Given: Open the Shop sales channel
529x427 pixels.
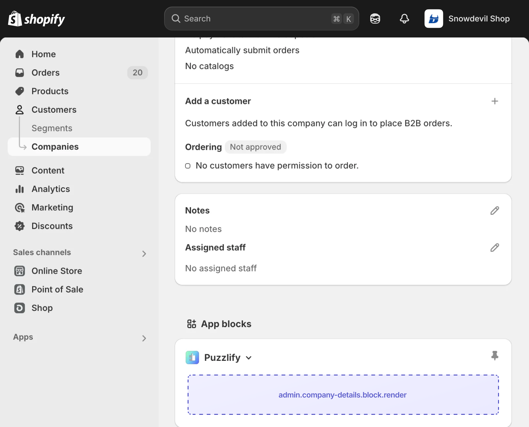Looking at the screenshot, I should [79, 308].
